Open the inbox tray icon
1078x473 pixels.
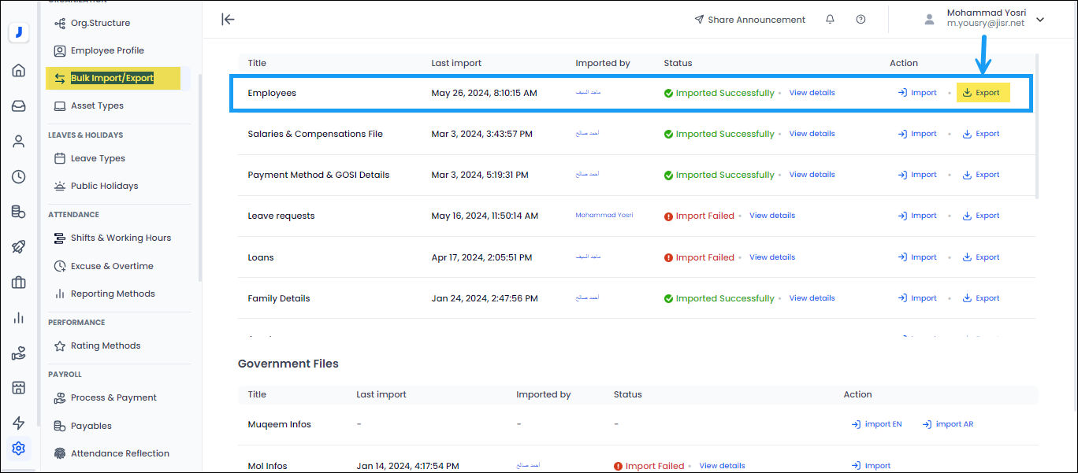coord(19,106)
